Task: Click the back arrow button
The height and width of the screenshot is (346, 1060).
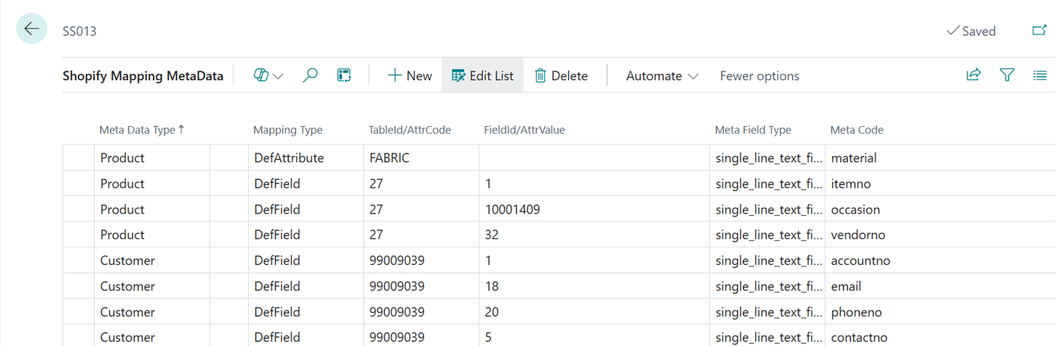Action: (x=31, y=30)
